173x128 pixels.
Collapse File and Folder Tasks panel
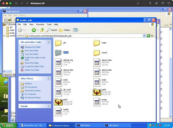coord(48,42)
